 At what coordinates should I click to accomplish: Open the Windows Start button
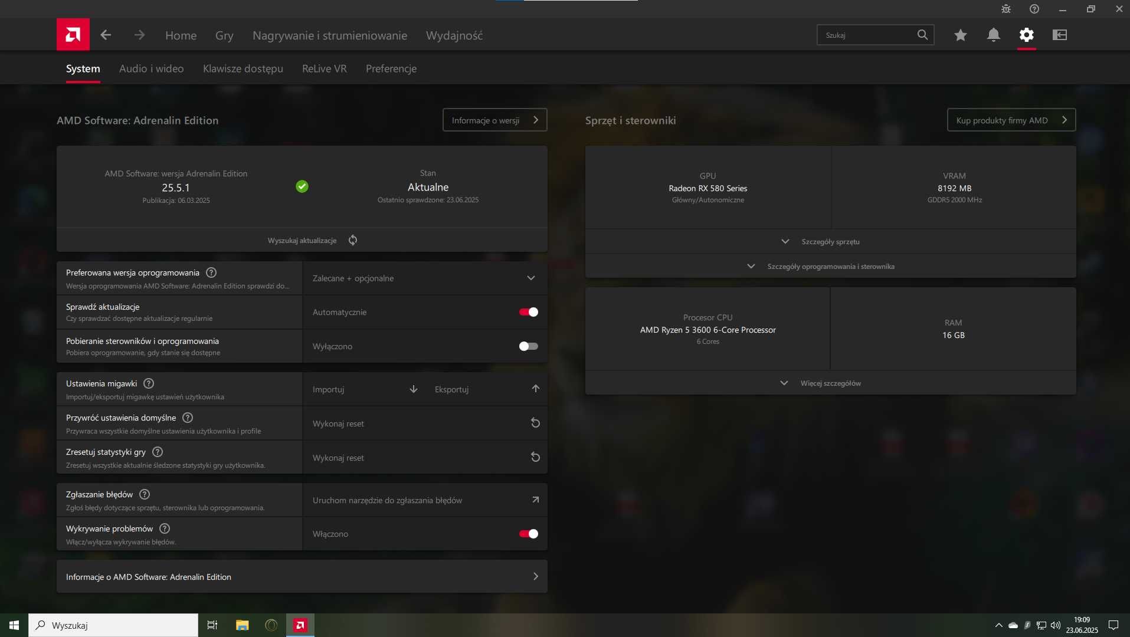[14, 625]
